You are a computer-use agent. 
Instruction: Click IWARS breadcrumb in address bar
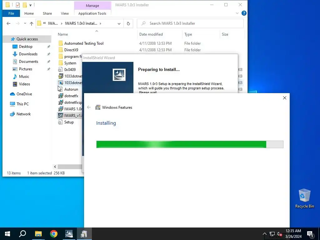(x=53, y=23)
